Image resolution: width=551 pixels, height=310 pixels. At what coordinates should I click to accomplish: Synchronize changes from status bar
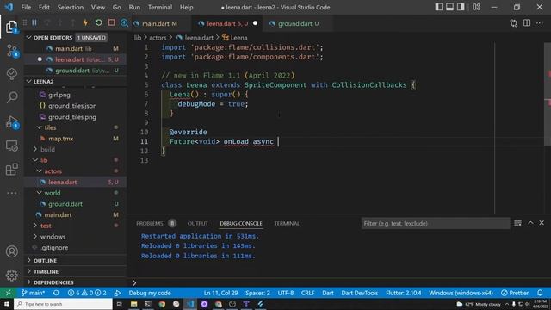[x=56, y=293]
